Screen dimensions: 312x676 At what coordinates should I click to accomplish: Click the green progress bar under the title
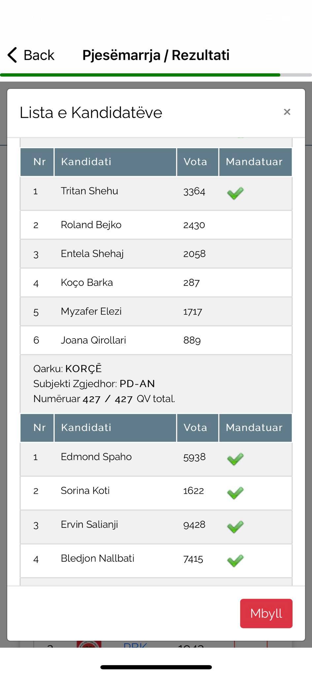[x=140, y=75]
